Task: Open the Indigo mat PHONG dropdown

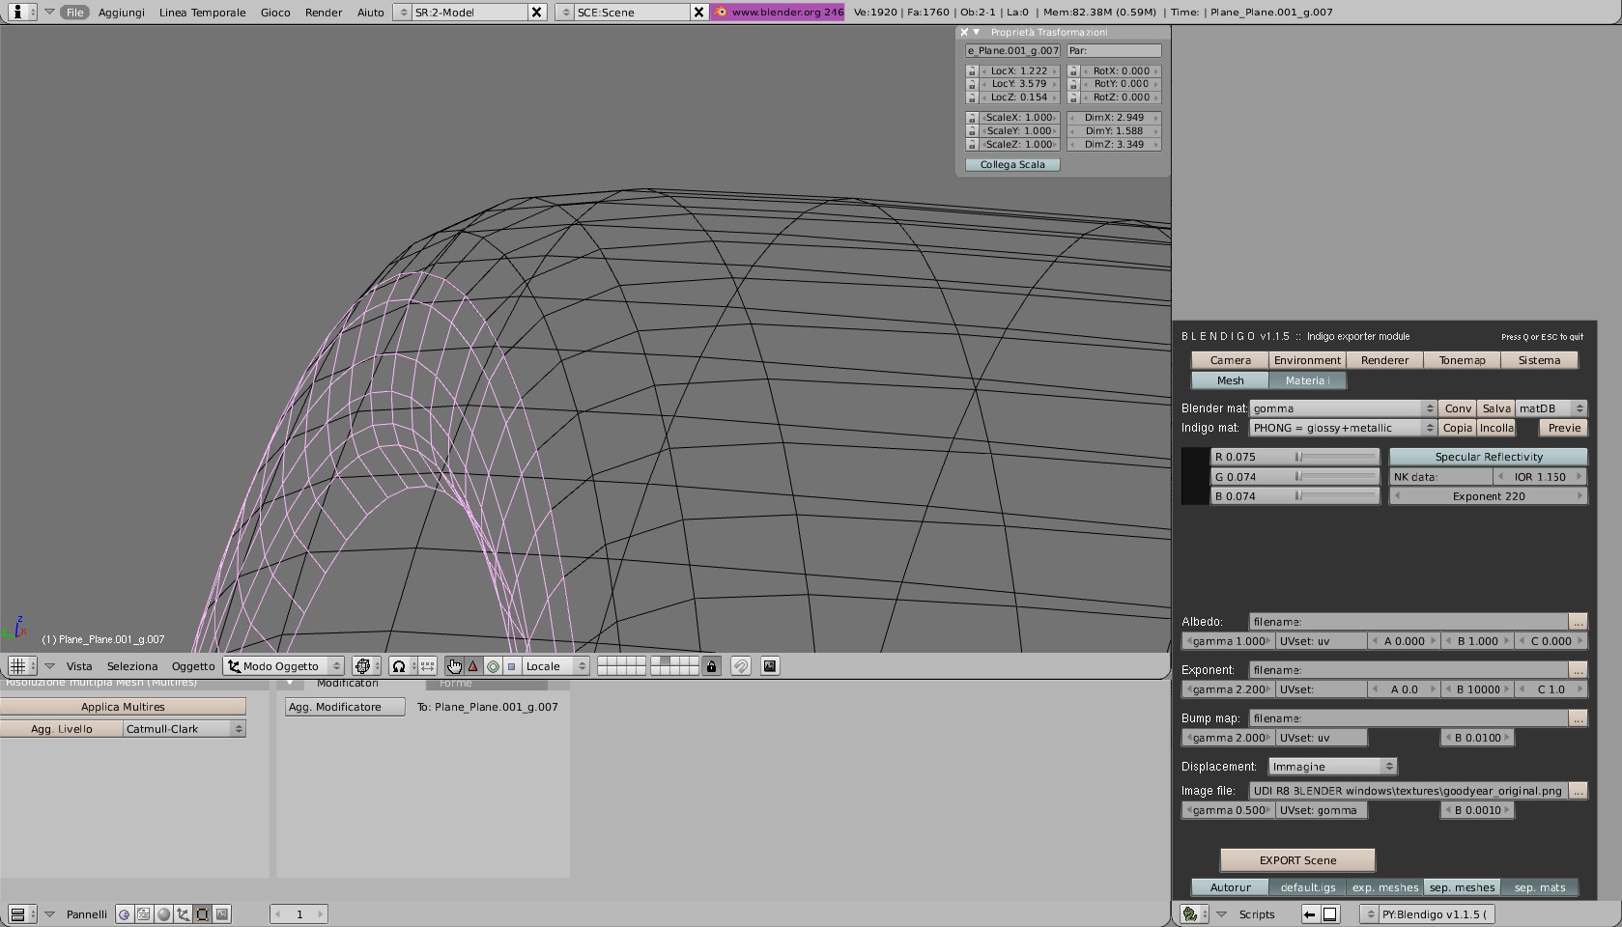Action: (1343, 428)
